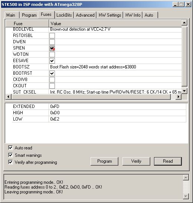The height and width of the screenshot is (203, 193).
Task: Edit the HIGH fuse value 0xD0
Action: coord(118,113)
